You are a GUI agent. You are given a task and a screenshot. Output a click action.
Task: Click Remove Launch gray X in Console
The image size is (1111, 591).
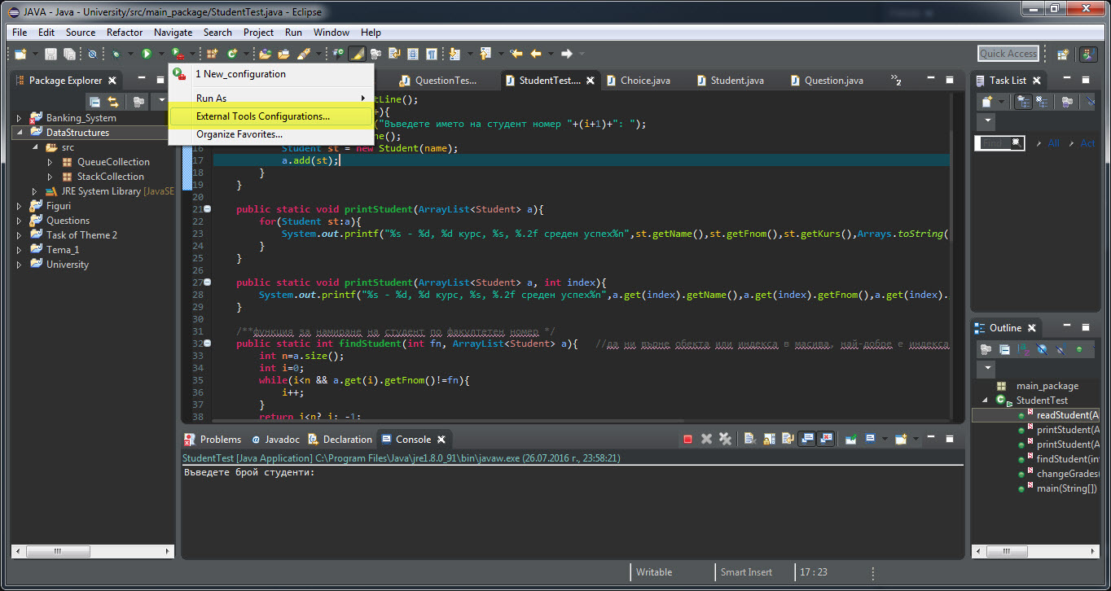tap(706, 440)
